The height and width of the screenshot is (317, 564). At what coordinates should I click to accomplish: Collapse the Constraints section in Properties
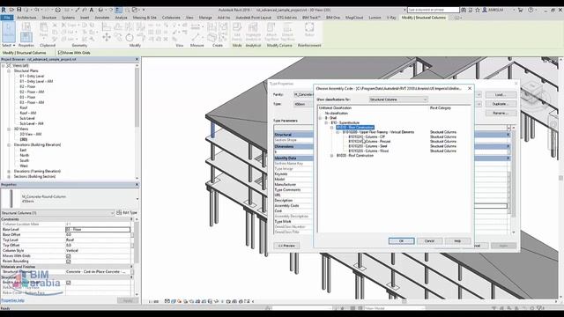click(131, 219)
